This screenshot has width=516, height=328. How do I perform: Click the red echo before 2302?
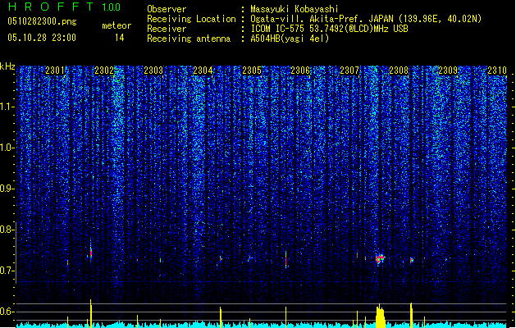click(x=91, y=253)
